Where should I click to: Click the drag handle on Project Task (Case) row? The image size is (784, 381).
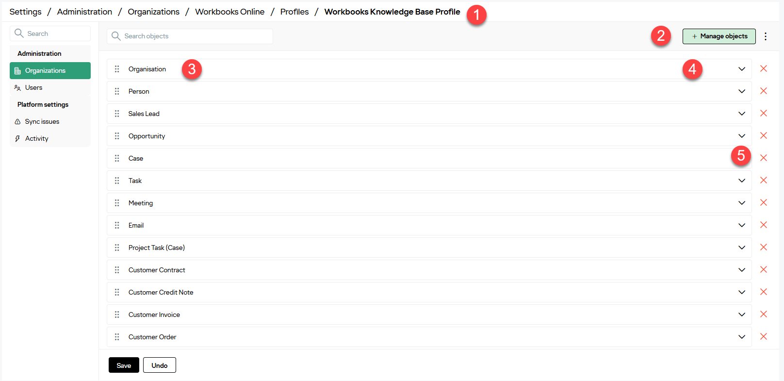(117, 248)
